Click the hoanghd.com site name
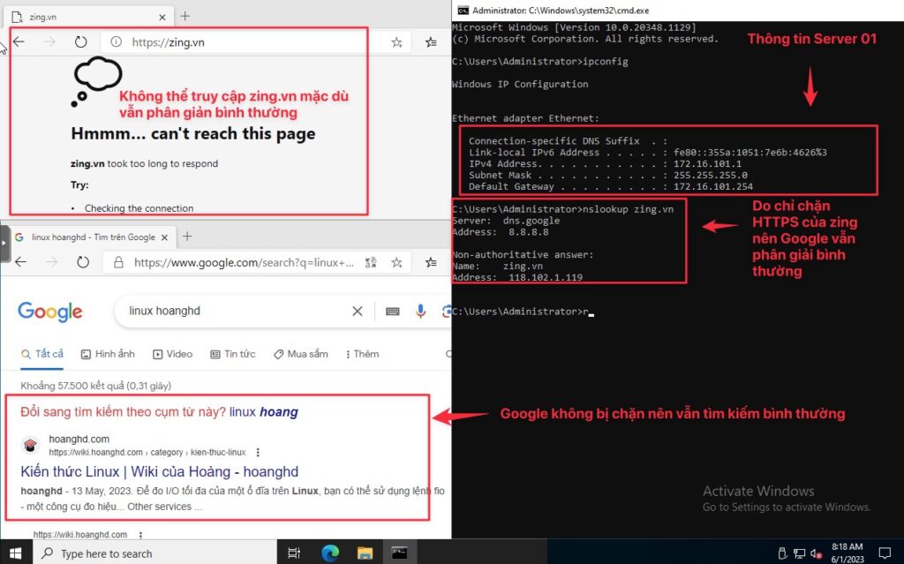The height and width of the screenshot is (564, 904). coord(79,439)
